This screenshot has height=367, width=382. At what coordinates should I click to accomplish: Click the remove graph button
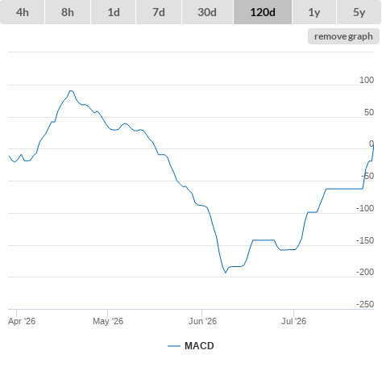(x=343, y=36)
